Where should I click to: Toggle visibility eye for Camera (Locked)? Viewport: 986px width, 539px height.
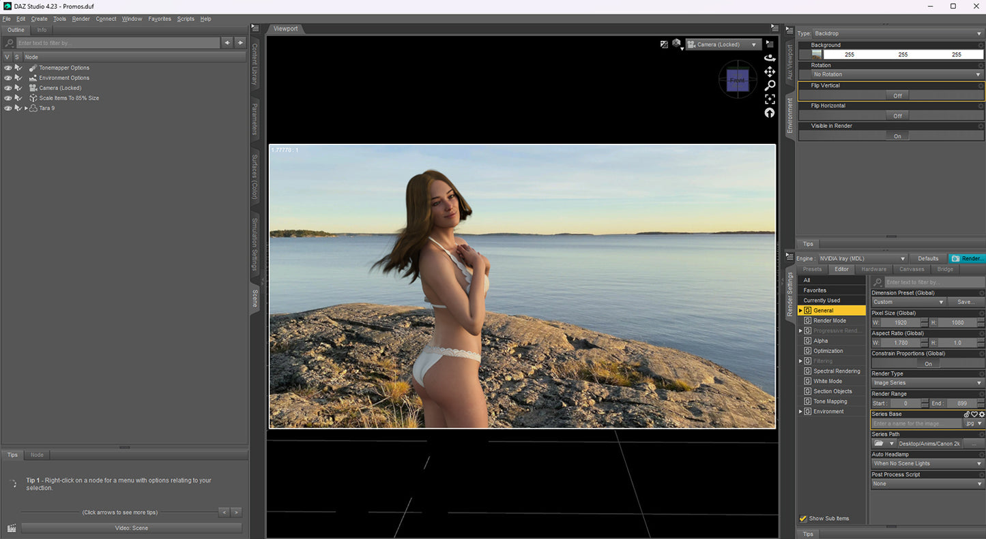pos(8,88)
